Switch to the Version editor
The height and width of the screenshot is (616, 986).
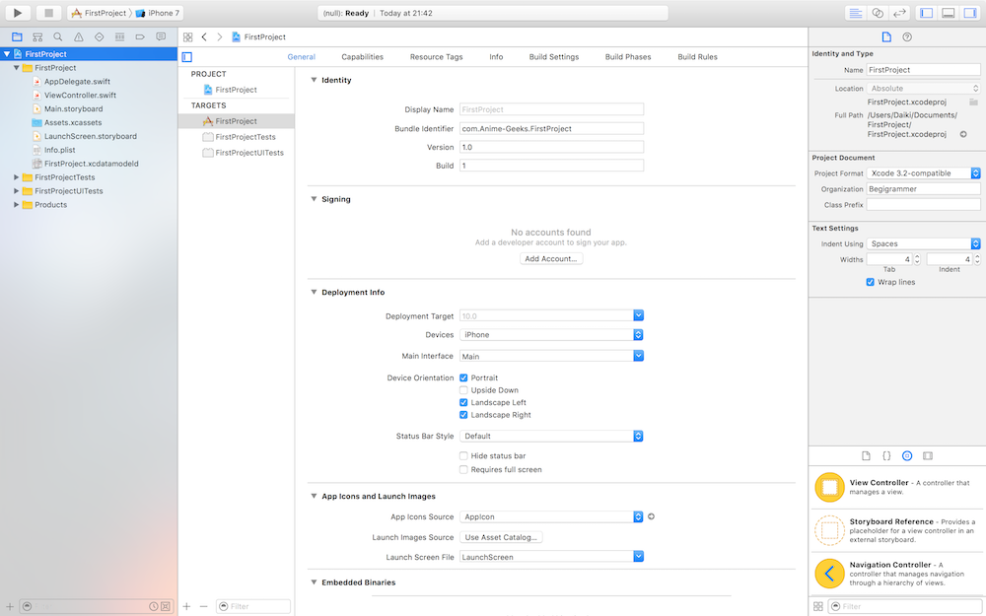[x=900, y=13]
